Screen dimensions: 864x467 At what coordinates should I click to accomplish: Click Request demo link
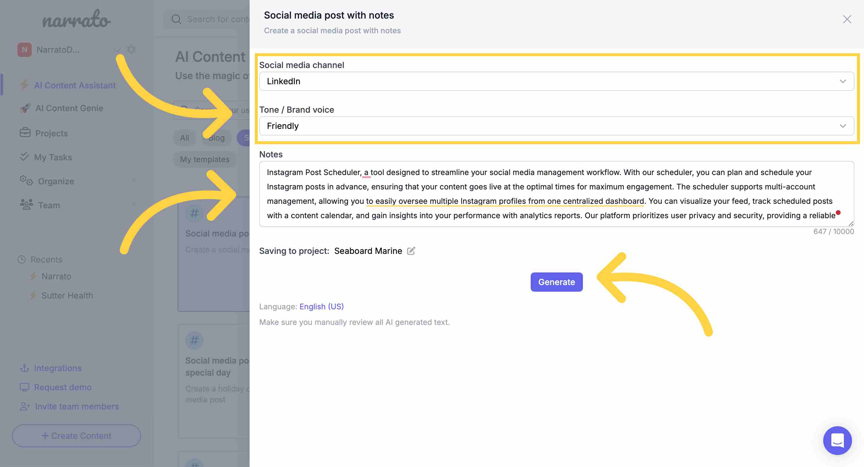pos(63,387)
